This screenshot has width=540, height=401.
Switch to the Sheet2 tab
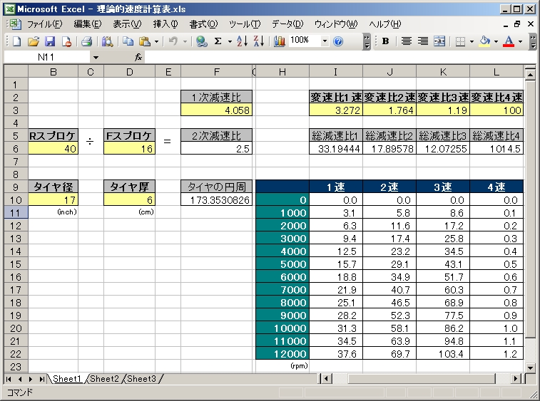coord(104,379)
